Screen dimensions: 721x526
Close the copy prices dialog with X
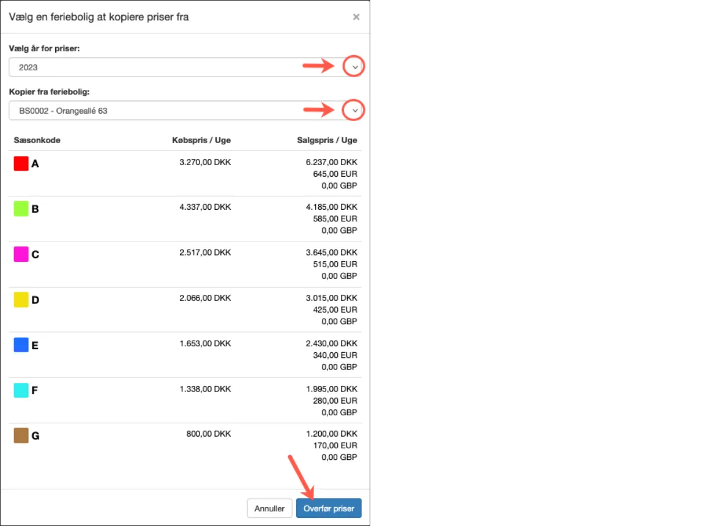356,17
